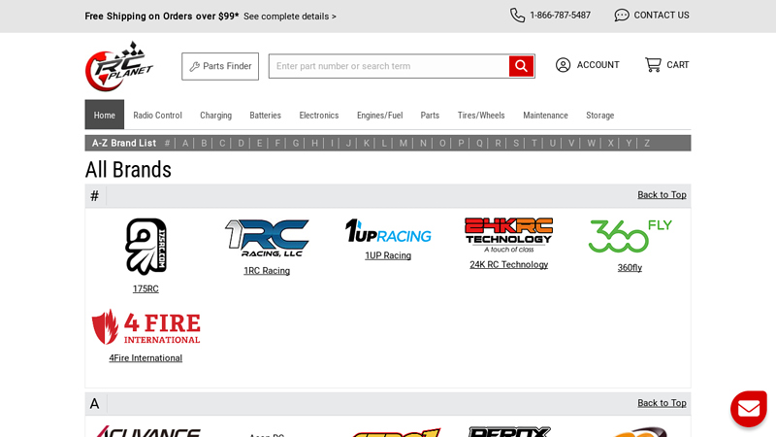This screenshot has height=437, width=776.
Task: Open the Radio Control menu
Action: 157,115
